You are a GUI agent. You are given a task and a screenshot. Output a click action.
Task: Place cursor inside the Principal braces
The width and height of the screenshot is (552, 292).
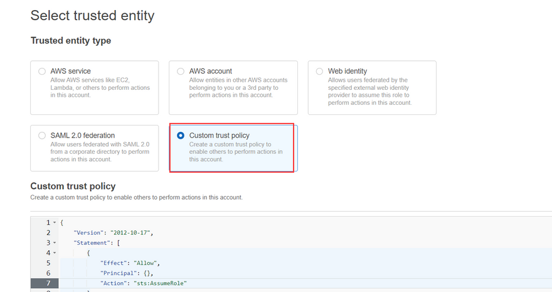point(147,273)
